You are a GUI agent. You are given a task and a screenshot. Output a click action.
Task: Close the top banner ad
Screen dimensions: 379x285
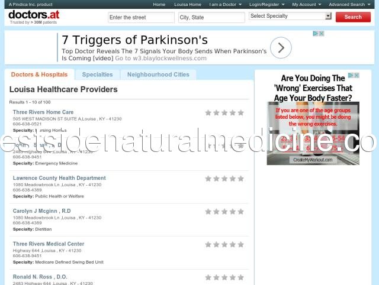(321, 34)
